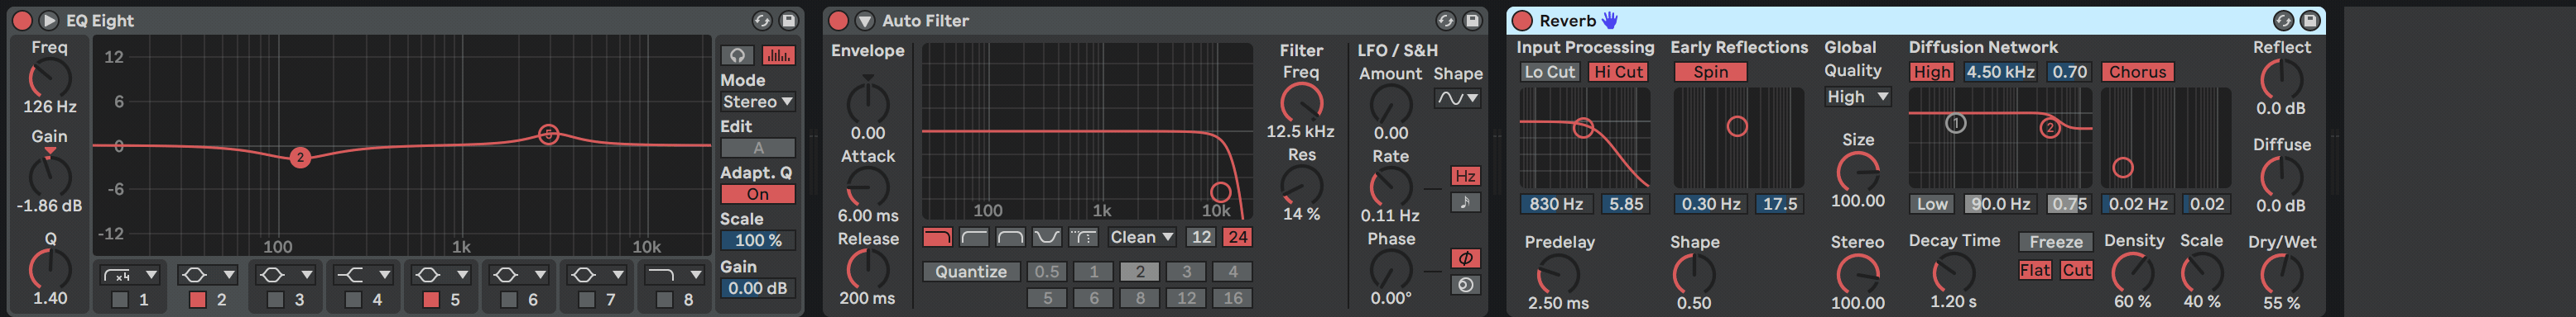Open Auto Filter Clean circuit dropdown

click(1142, 237)
